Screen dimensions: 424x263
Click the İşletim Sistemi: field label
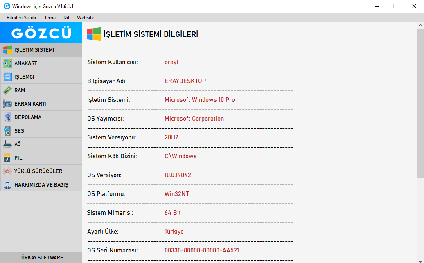pyautogui.click(x=108, y=100)
